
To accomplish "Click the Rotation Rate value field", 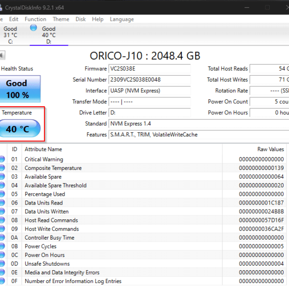I will (269, 91).
